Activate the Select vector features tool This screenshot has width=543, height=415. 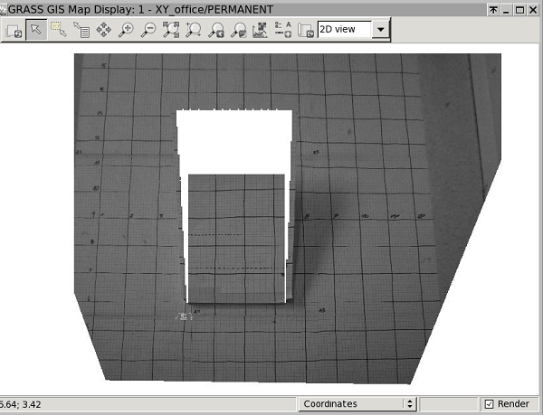pyautogui.click(x=59, y=30)
